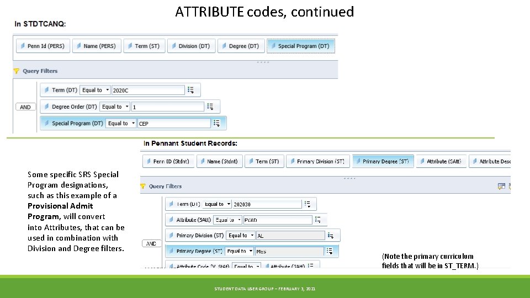Select the Penn Id (PERS) result object
530x298 pixels.
click(x=43, y=46)
